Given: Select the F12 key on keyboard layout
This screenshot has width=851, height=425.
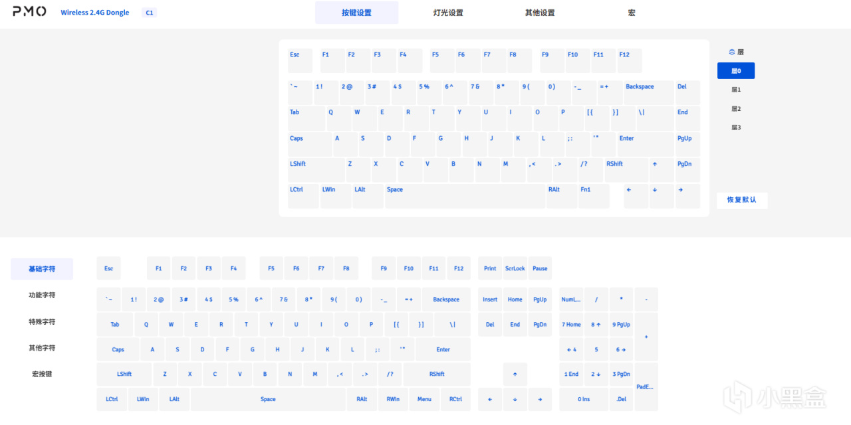Looking at the screenshot, I should pos(630,60).
